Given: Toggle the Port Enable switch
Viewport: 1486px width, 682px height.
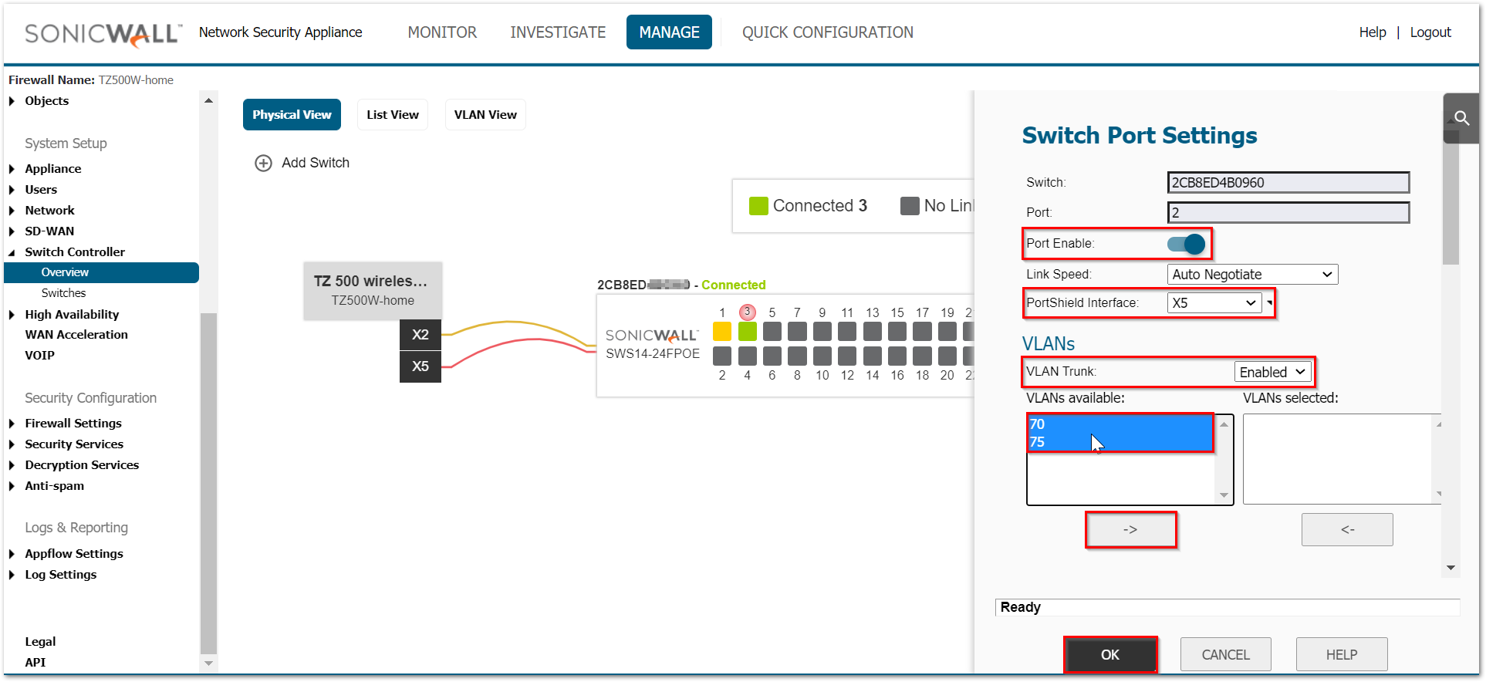Looking at the screenshot, I should (x=1186, y=244).
